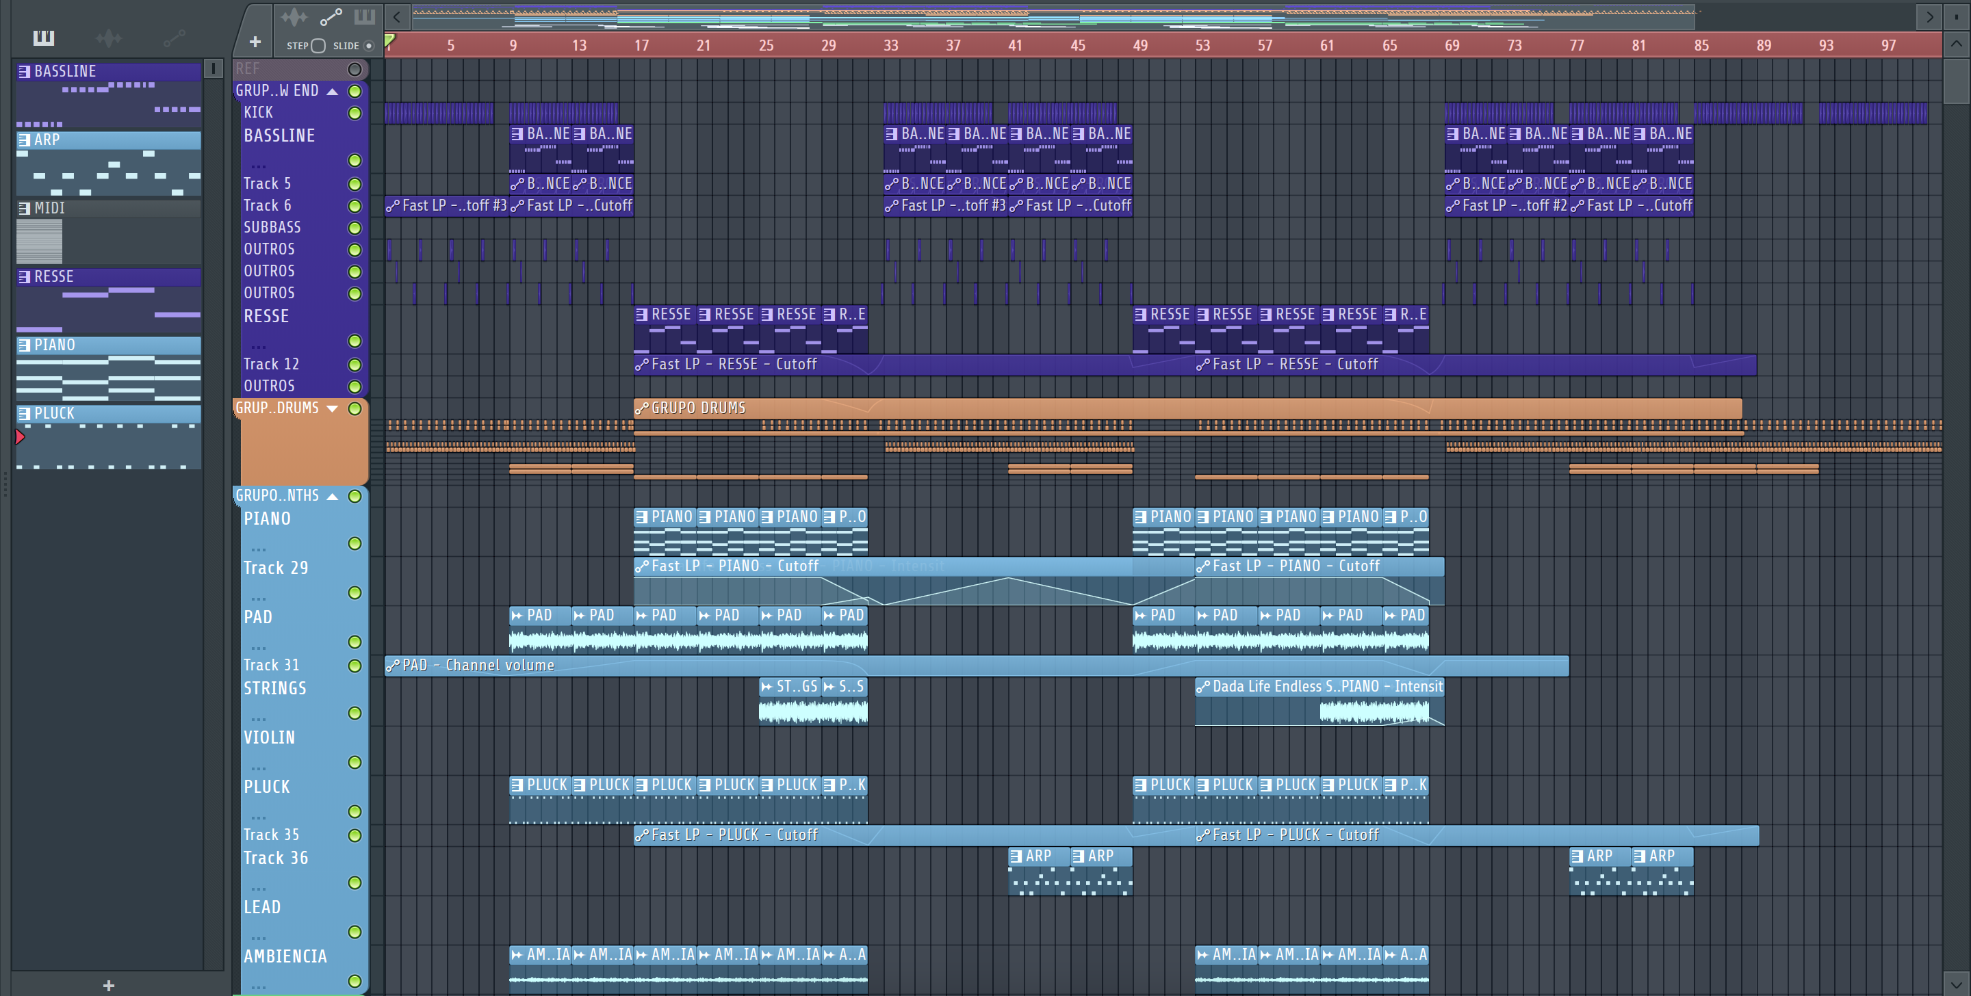This screenshot has height=996, width=1971.
Task: Toggle SLIDE mode option
Action: pyautogui.click(x=369, y=46)
